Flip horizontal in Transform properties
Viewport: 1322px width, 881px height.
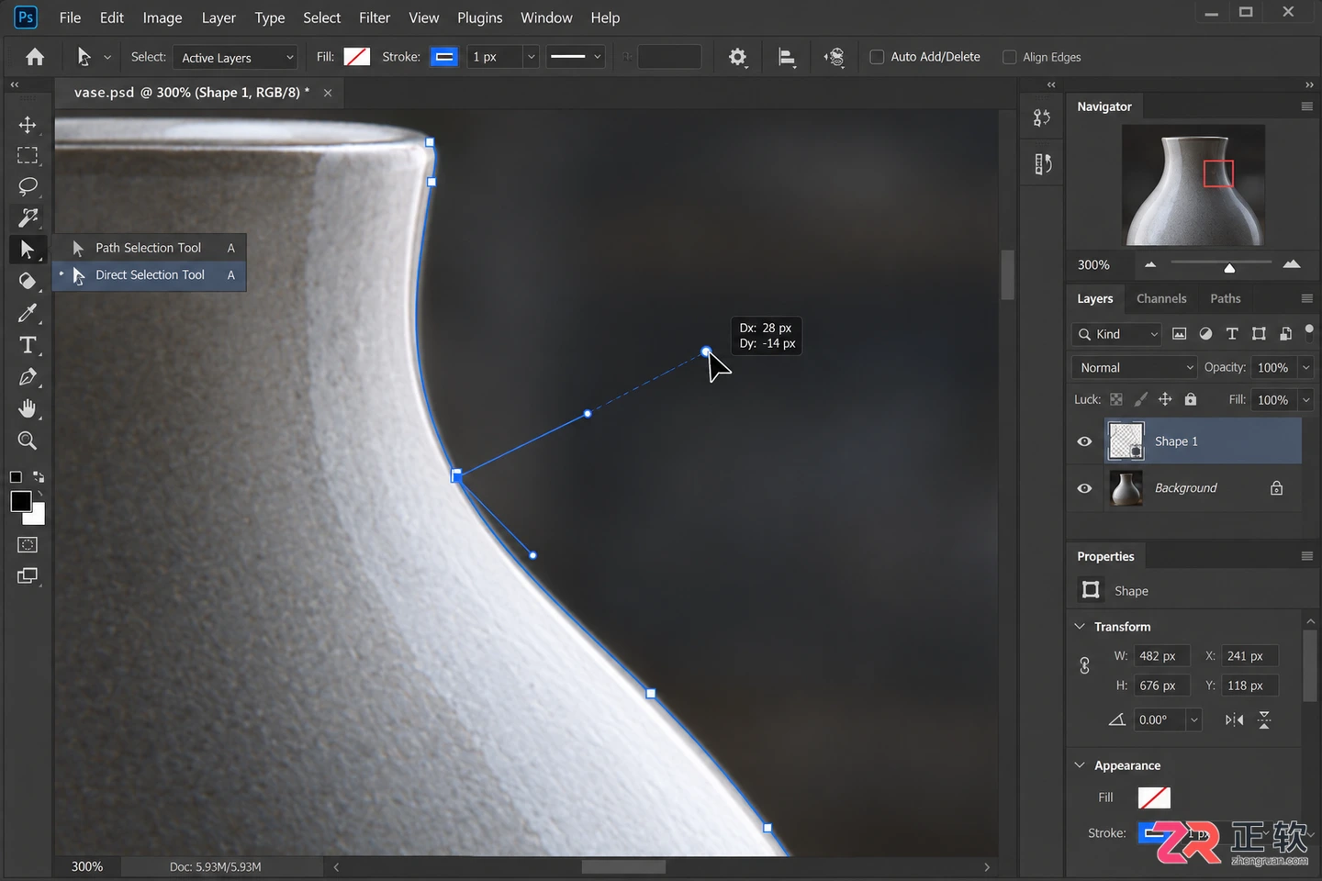pyautogui.click(x=1234, y=719)
